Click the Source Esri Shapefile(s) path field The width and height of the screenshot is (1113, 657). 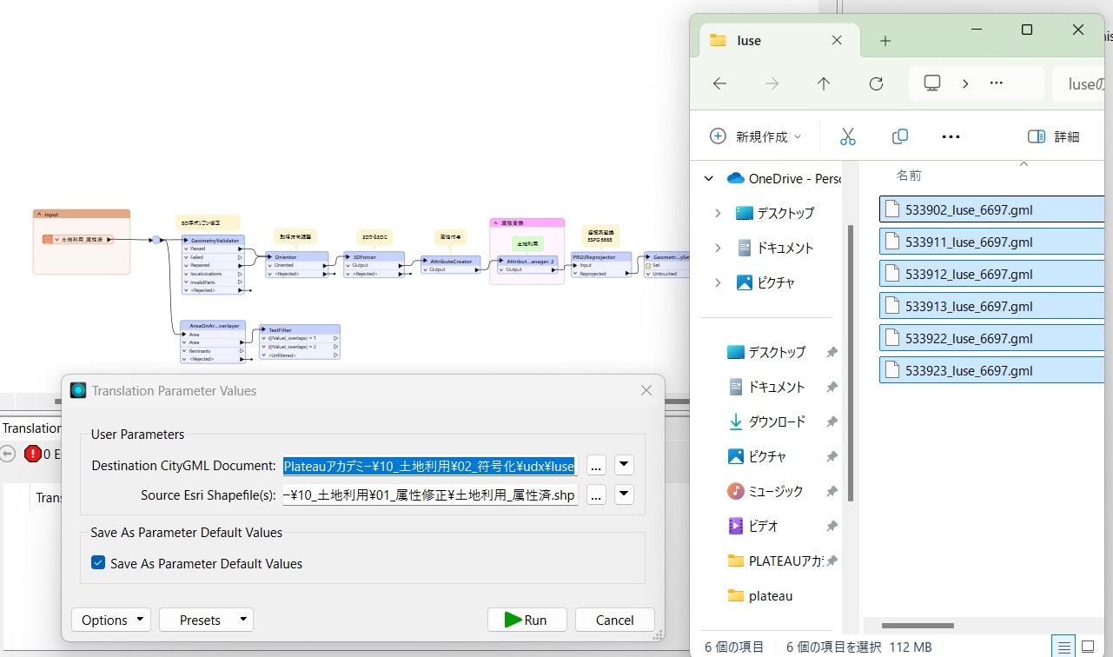click(x=429, y=495)
